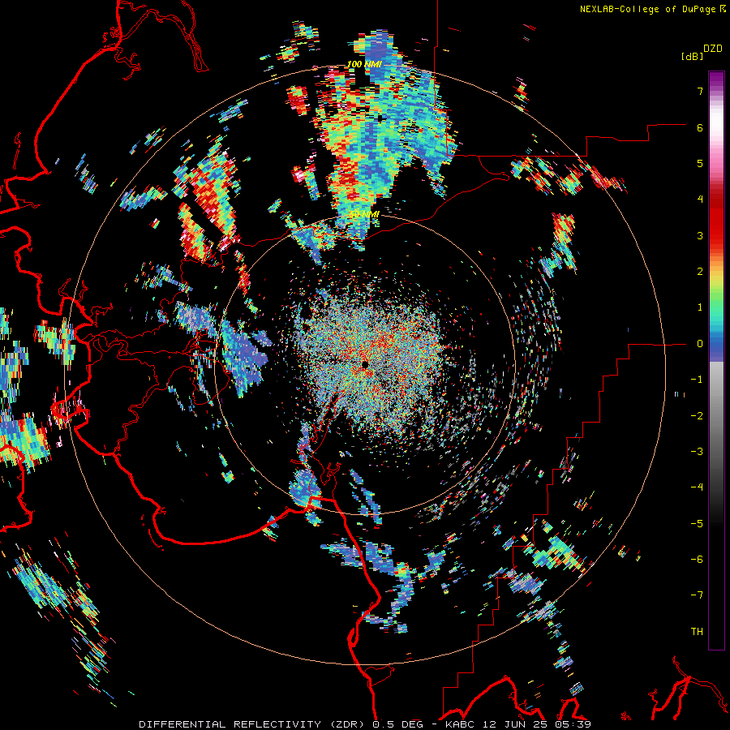
Task: Click the DIFFERENTIAL REFLECTIVITY (ZDR) 0.5 DEG title
Action: coord(288,724)
